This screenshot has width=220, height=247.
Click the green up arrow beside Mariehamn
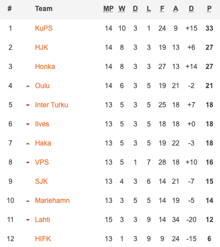tap(28, 201)
